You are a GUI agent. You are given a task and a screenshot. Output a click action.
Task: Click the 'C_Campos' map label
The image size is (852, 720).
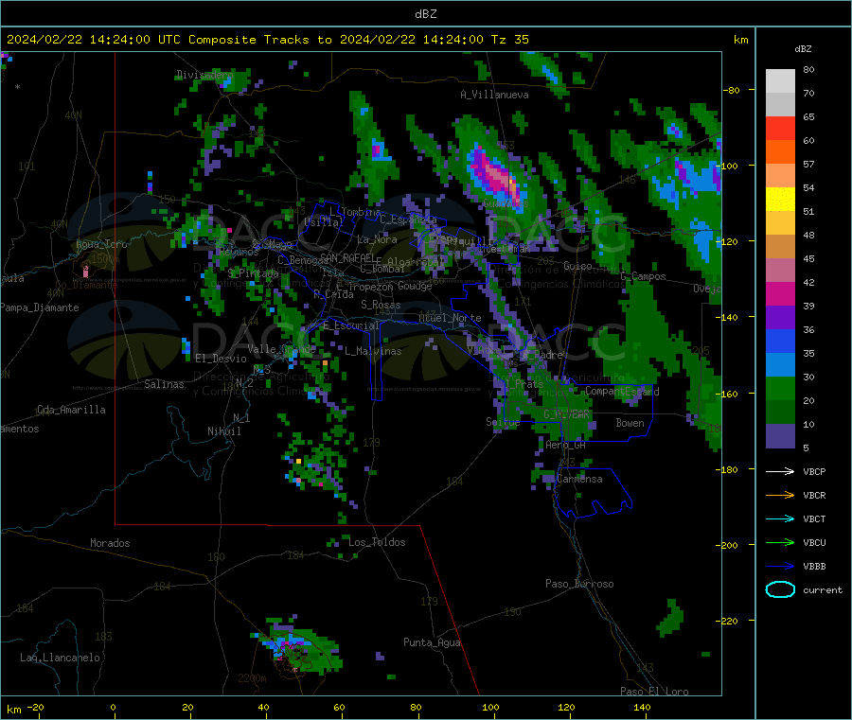[644, 276]
